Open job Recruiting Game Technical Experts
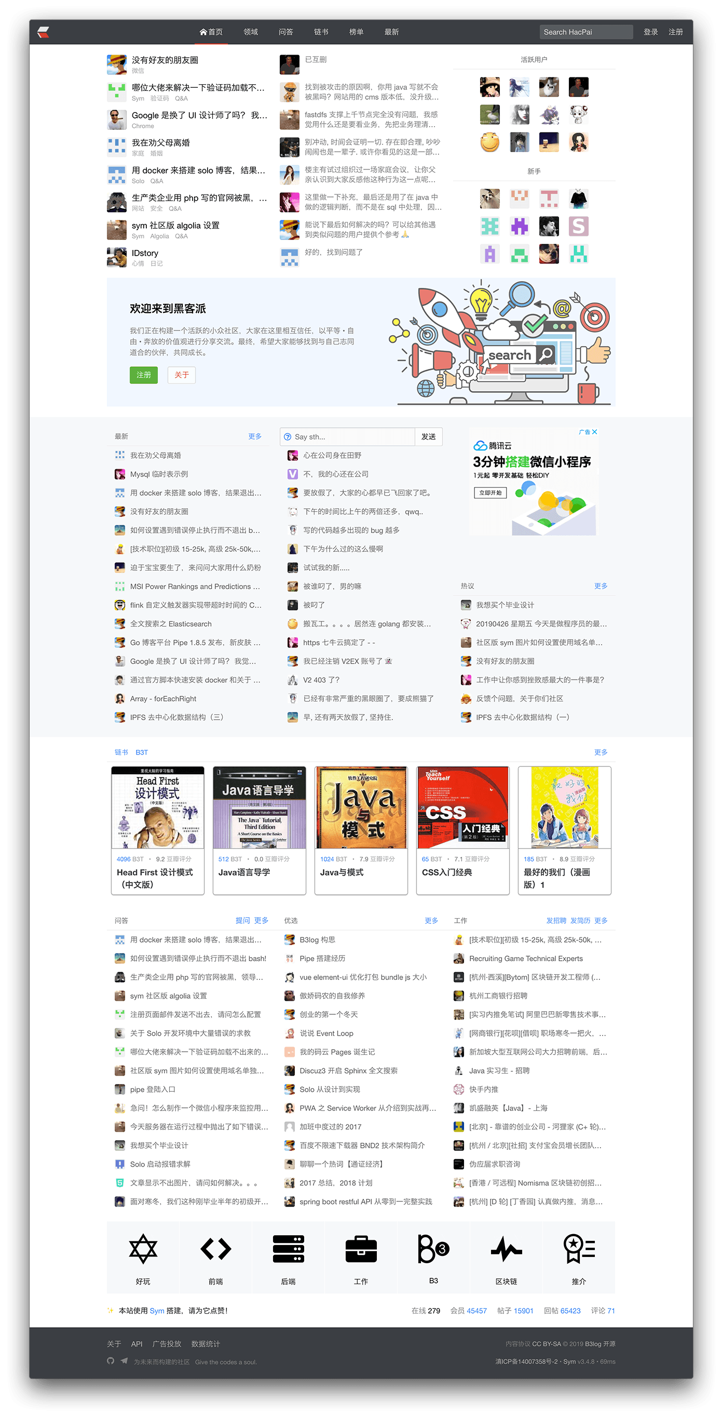The width and height of the screenshot is (722, 1417). [x=526, y=958]
